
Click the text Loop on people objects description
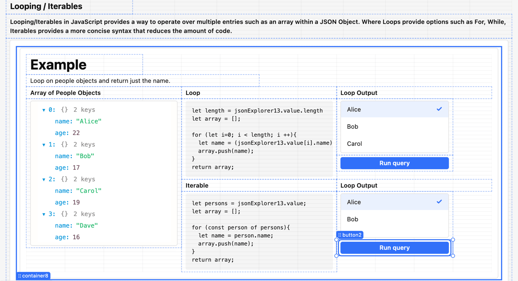(100, 81)
